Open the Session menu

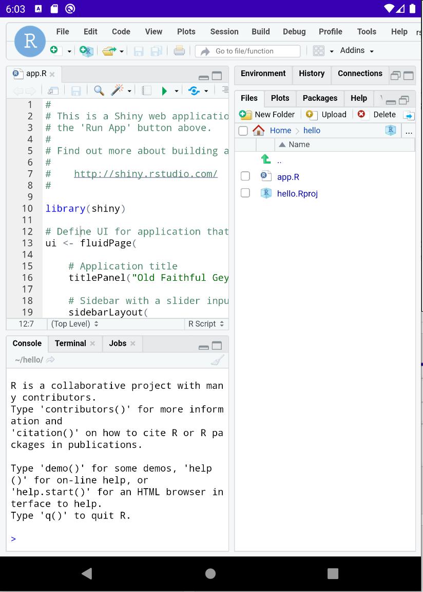pos(224,32)
